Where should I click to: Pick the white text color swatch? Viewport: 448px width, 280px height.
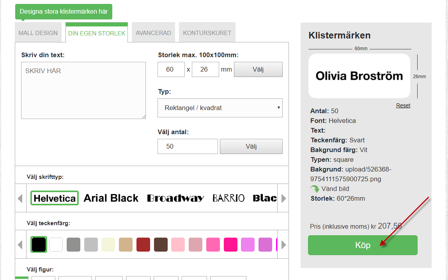pos(56,245)
